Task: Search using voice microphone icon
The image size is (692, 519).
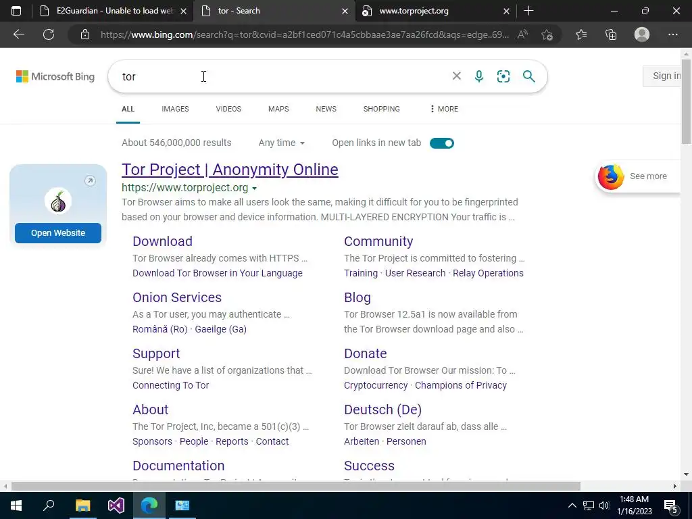Action: pyautogui.click(x=479, y=76)
